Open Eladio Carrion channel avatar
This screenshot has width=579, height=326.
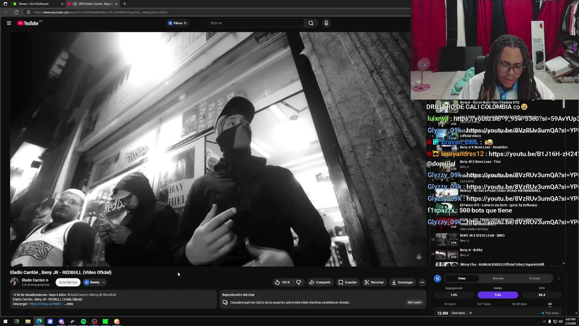(x=14, y=282)
